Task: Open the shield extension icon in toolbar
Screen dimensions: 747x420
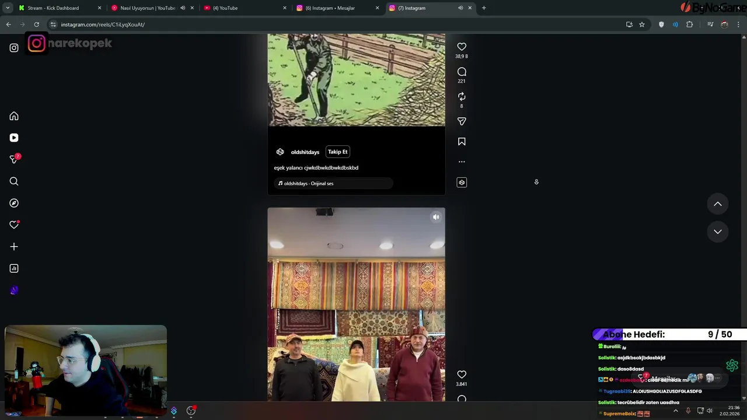Action: (661, 24)
